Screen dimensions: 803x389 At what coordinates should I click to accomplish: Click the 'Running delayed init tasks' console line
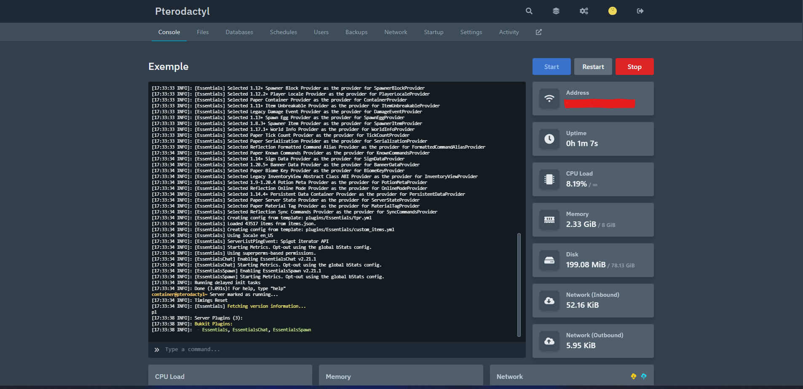click(206, 282)
